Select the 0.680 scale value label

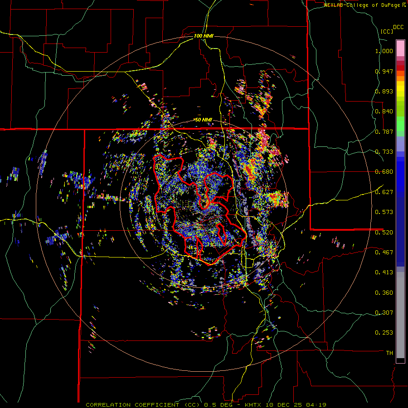pos(384,172)
